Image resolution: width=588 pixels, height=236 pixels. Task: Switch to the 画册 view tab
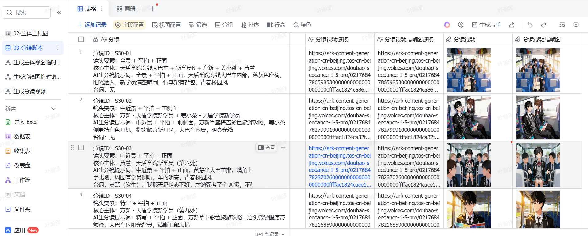point(126,9)
